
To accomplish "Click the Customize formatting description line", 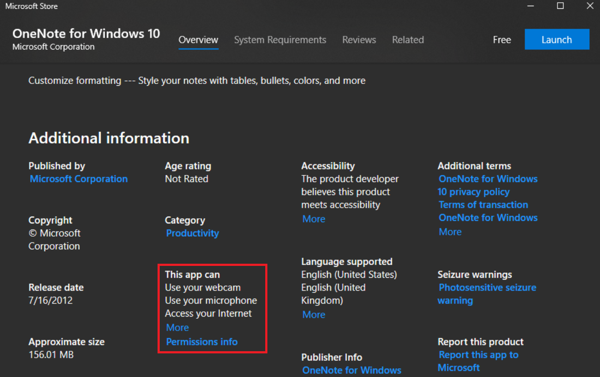I will click(x=197, y=81).
